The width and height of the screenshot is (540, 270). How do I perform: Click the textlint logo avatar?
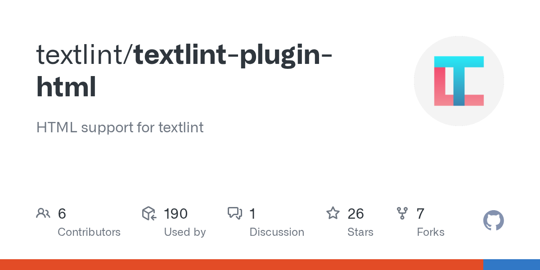pyautogui.click(x=459, y=81)
